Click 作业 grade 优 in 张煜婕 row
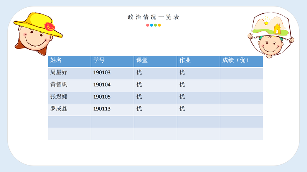Viewport: 307px width, 172px height. pyautogui.click(x=182, y=97)
